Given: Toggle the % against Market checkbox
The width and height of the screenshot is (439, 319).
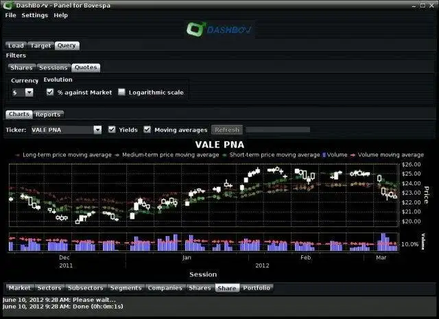Looking at the screenshot, I should point(50,92).
